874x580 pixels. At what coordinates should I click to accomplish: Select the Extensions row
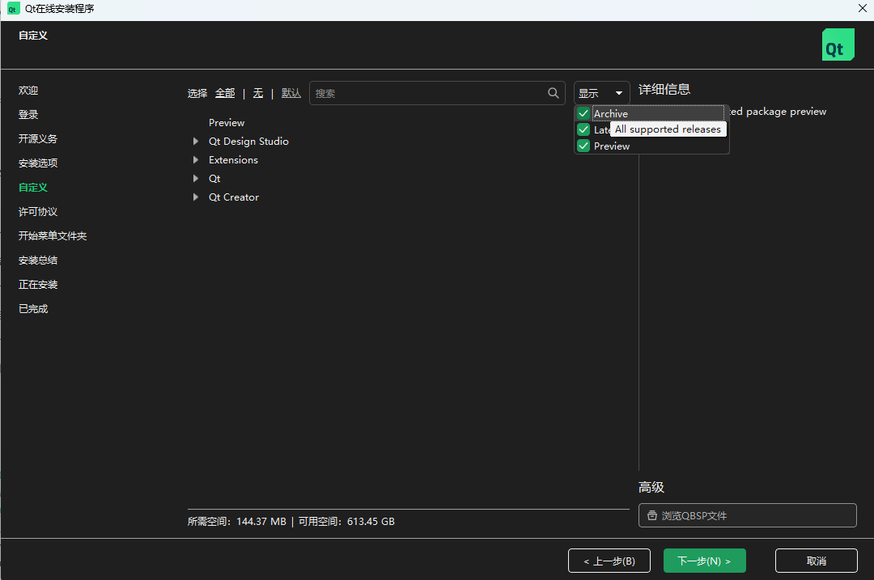(233, 160)
